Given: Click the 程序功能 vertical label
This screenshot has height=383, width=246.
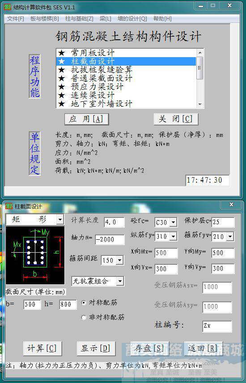Looking at the screenshot, I should click(34, 76).
